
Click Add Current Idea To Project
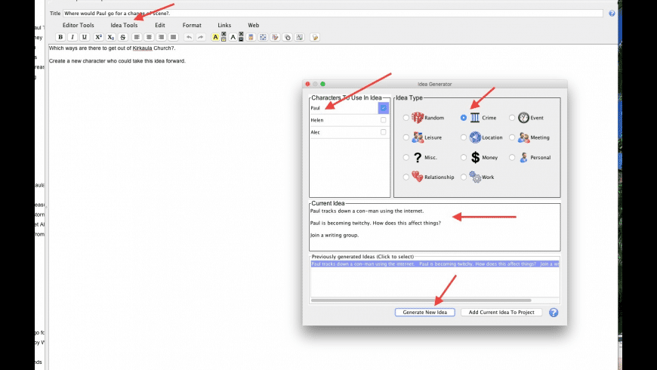501,312
